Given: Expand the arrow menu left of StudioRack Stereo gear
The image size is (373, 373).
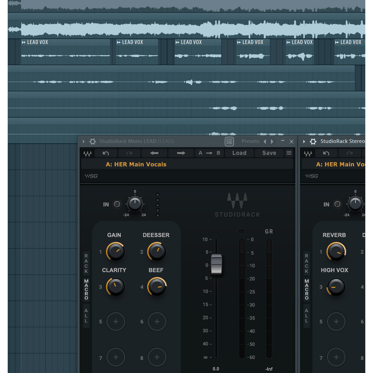Looking at the screenshot, I should click(x=304, y=141).
